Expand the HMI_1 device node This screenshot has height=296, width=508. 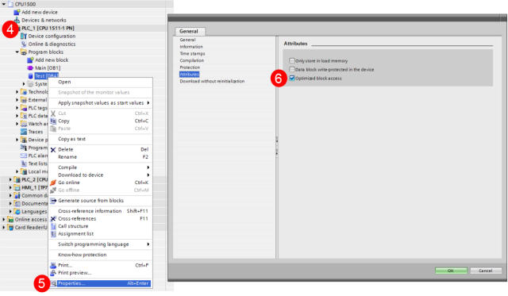click(x=10, y=187)
